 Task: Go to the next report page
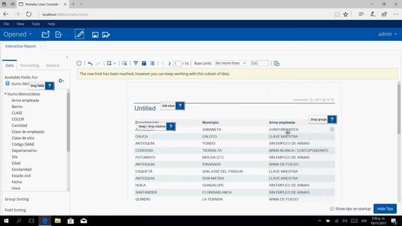tap(170, 63)
